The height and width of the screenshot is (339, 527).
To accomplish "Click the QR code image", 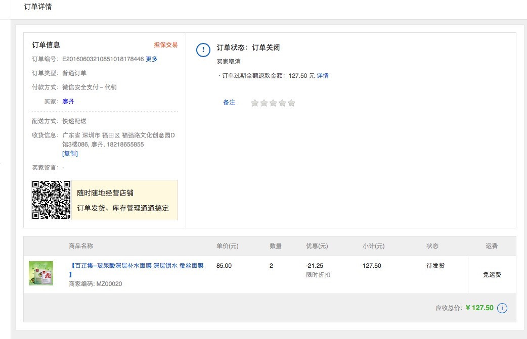I will point(51,200).
